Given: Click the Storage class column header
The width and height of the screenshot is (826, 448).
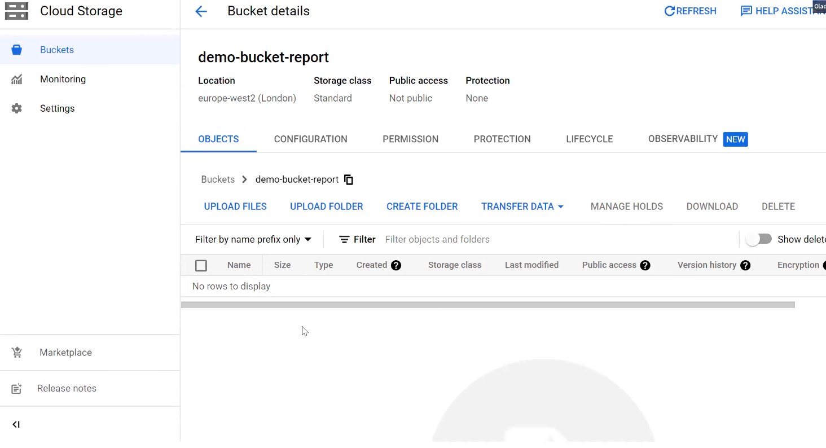Looking at the screenshot, I should point(455,265).
